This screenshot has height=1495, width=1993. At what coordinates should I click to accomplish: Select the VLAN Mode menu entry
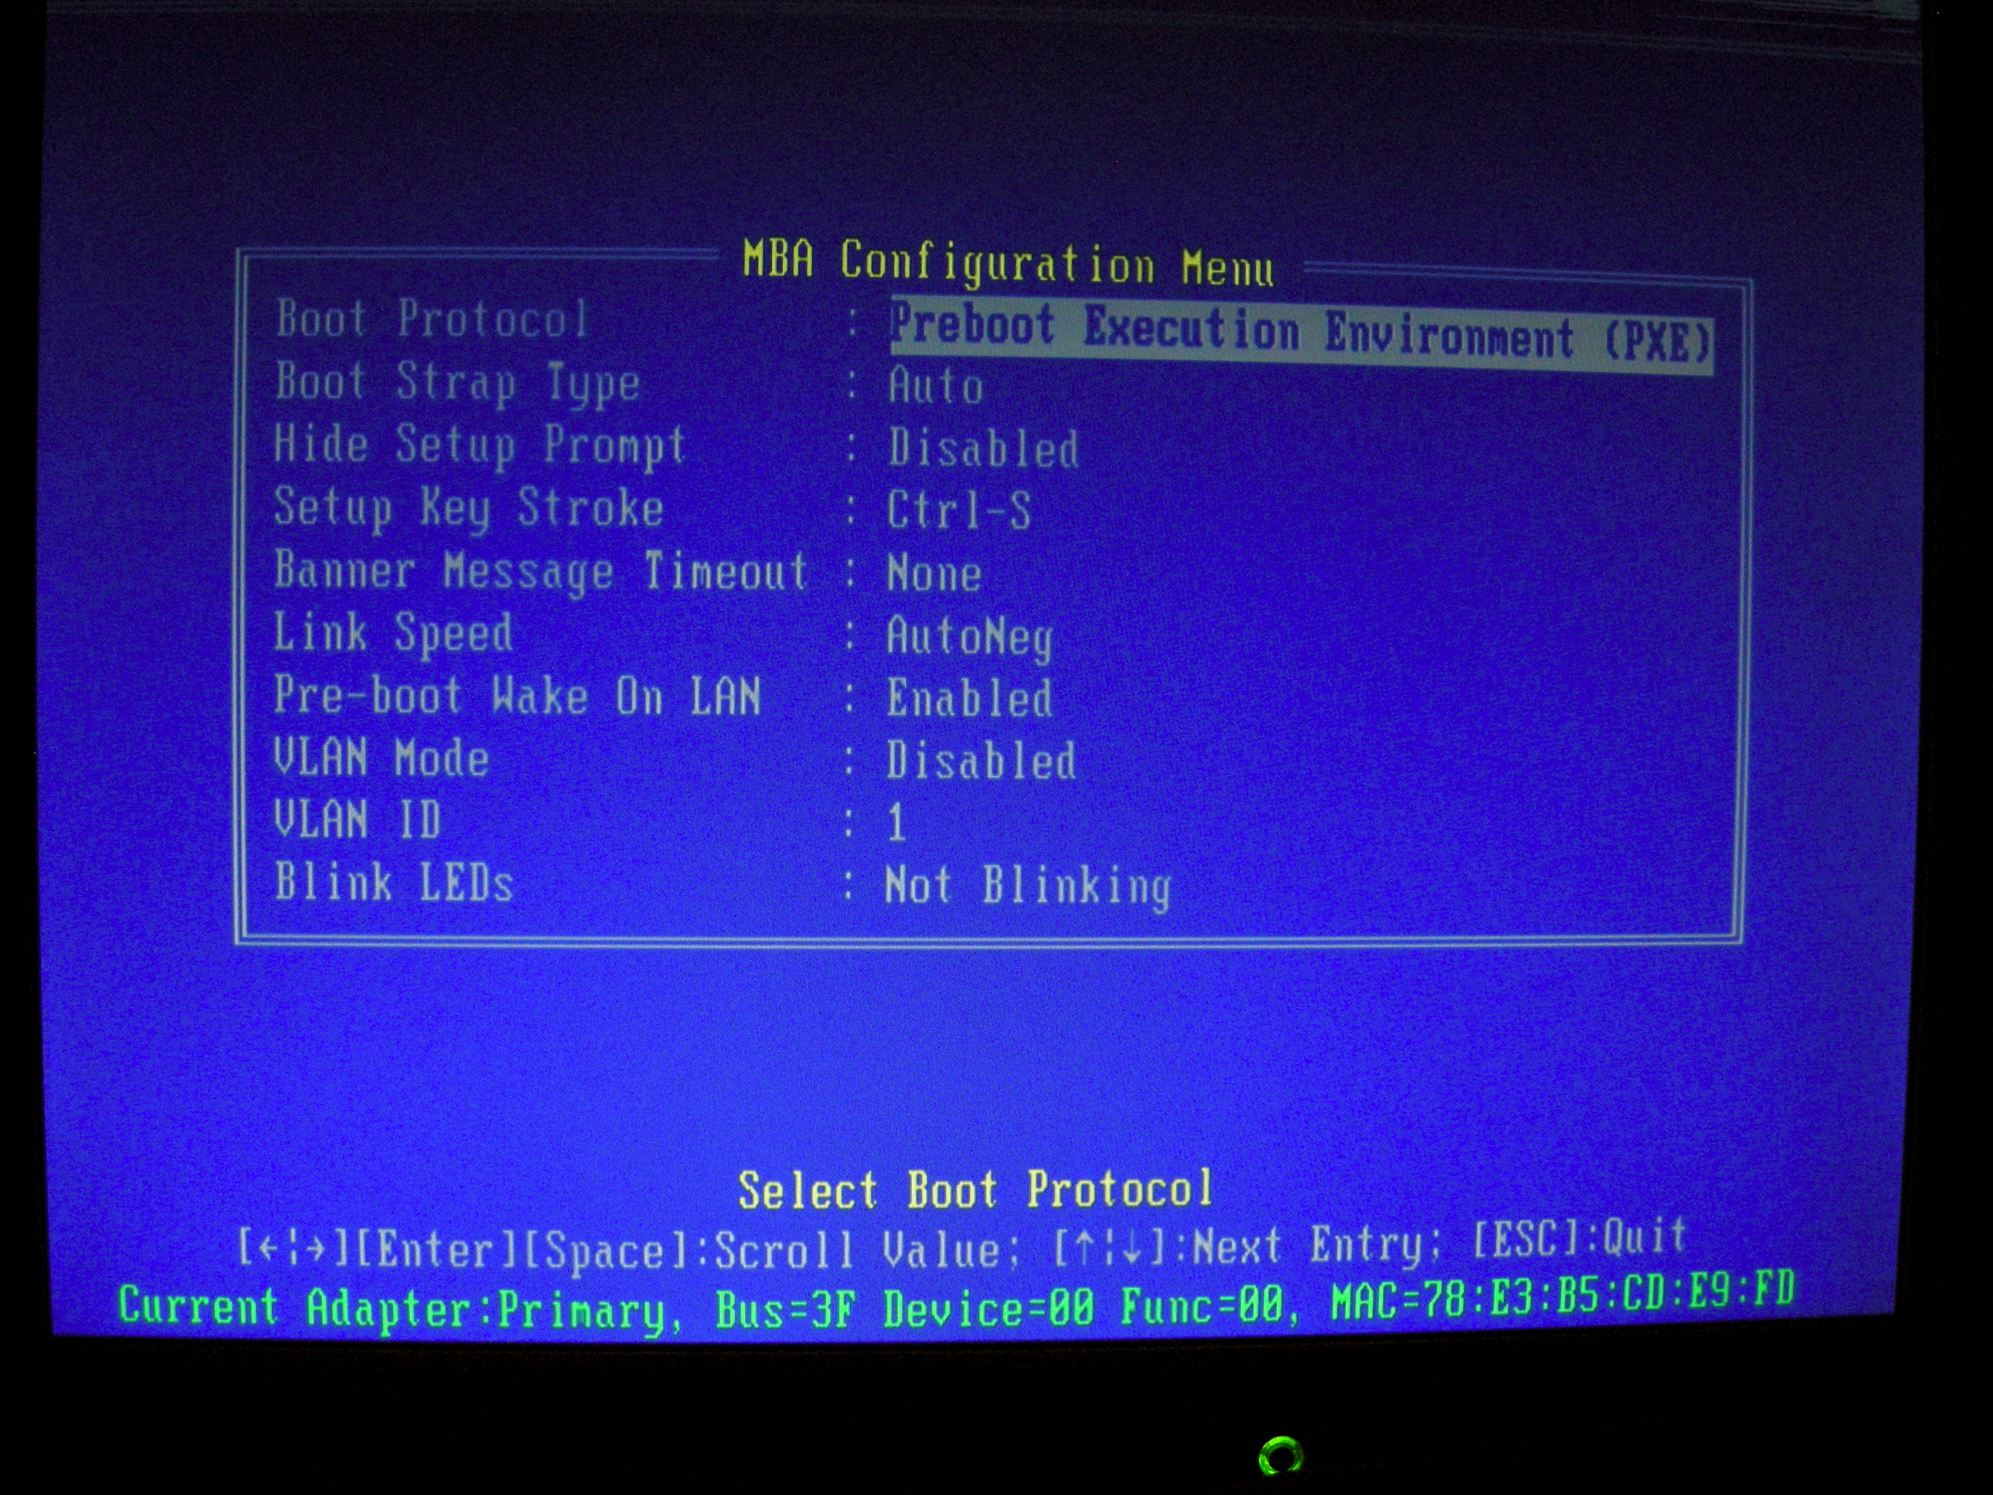click(381, 758)
